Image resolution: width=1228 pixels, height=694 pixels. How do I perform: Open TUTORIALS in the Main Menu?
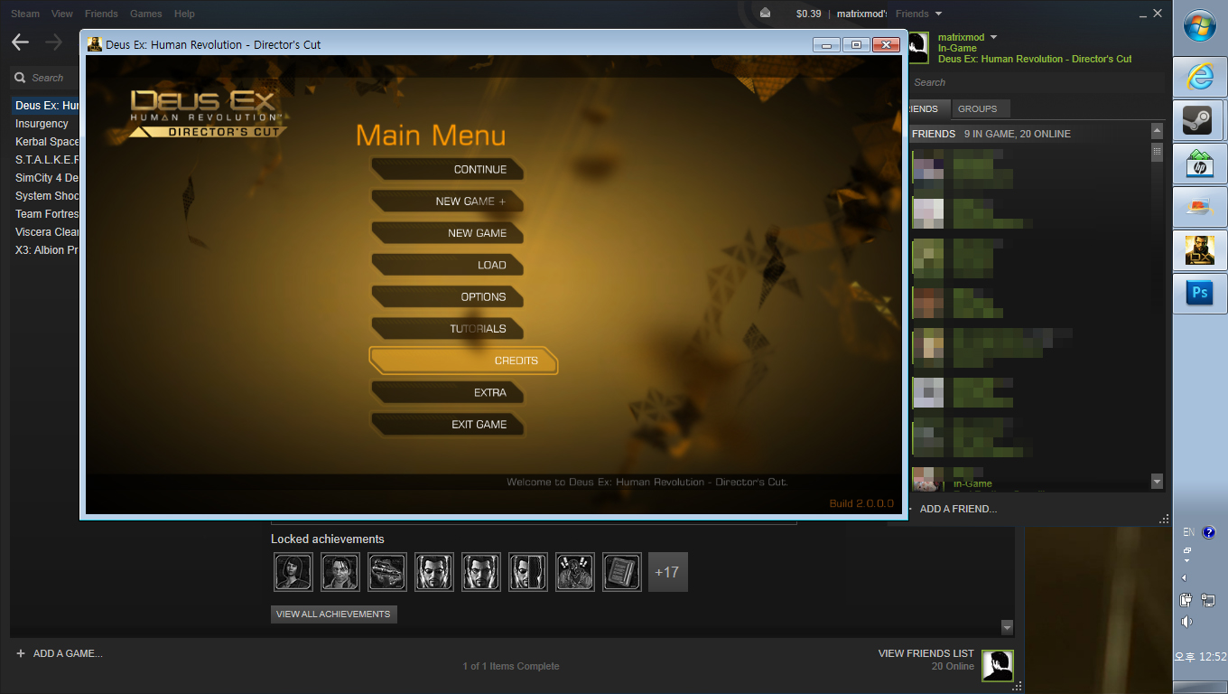(448, 329)
